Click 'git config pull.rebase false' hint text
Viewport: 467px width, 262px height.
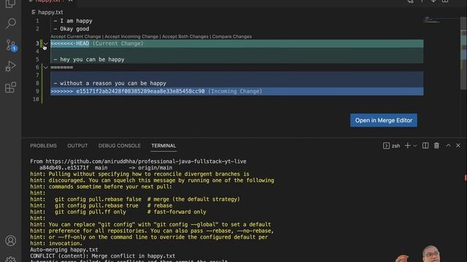click(98, 199)
